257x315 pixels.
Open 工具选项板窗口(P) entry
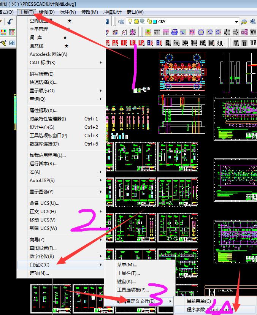62,136
